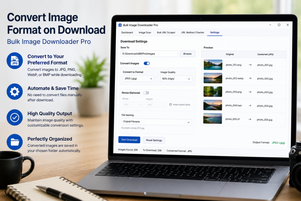The width and height of the screenshot is (301, 201).
Task: Select the Settings tab
Action: 215,32
